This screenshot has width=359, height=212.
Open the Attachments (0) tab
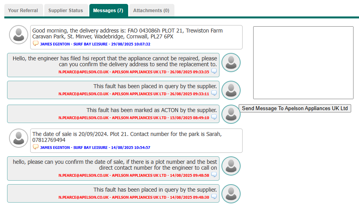[x=151, y=10]
